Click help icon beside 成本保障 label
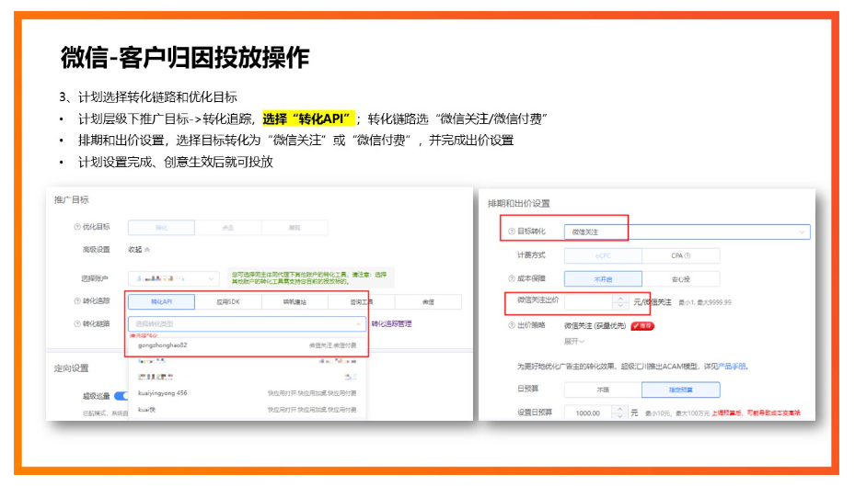Screen dimensions: 855x486 (512, 278)
